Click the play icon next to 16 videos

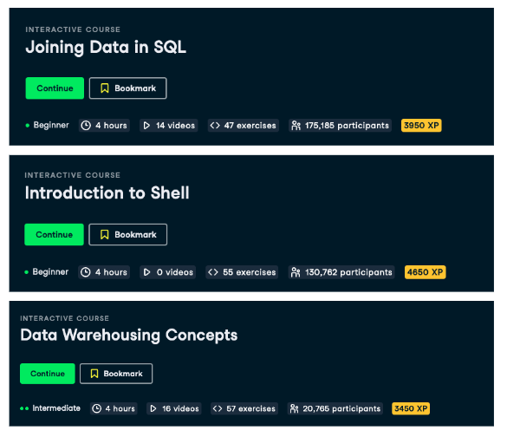(x=153, y=408)
